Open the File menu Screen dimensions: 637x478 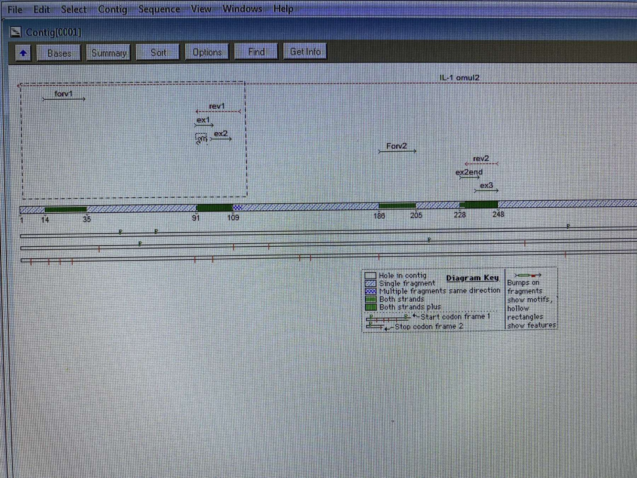tap(14, 10)
